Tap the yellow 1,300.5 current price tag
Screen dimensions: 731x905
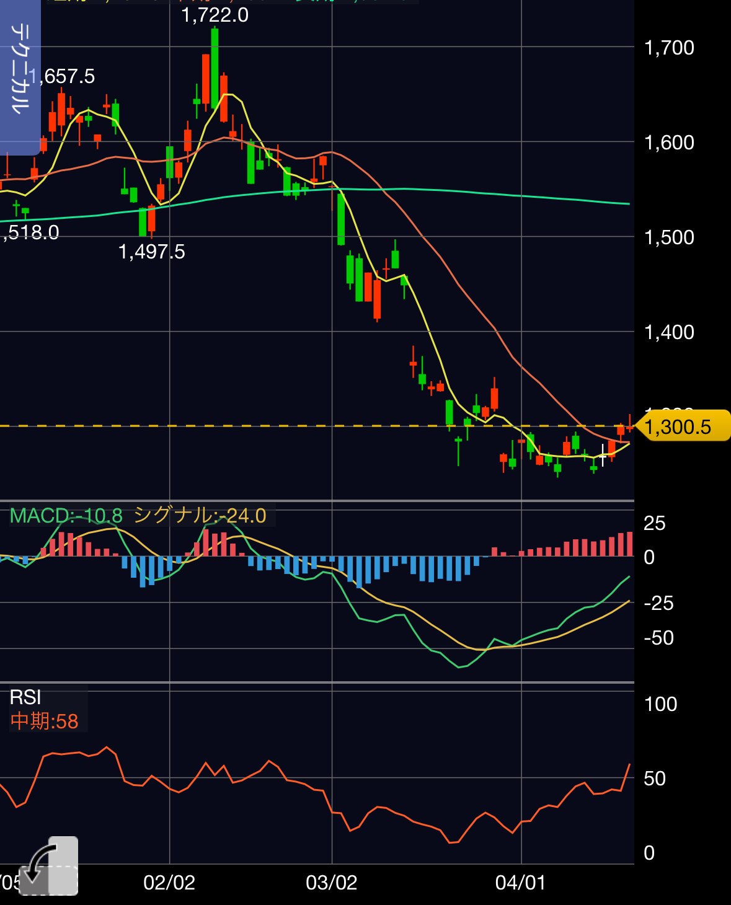click(x=682, y=426)
